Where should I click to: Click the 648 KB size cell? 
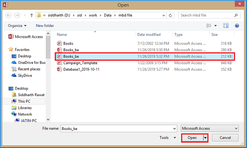[226, 63]
